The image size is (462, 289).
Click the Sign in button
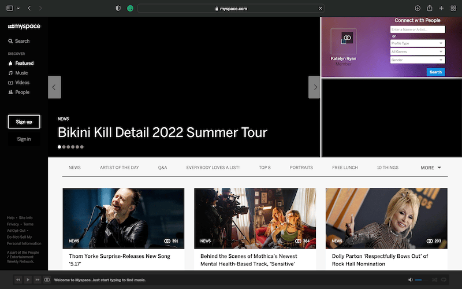[x=24, y=139]
